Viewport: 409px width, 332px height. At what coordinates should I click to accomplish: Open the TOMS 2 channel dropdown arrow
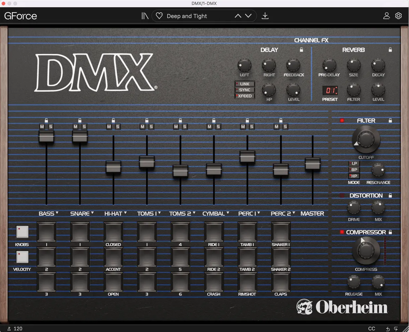tap(194, 213)
